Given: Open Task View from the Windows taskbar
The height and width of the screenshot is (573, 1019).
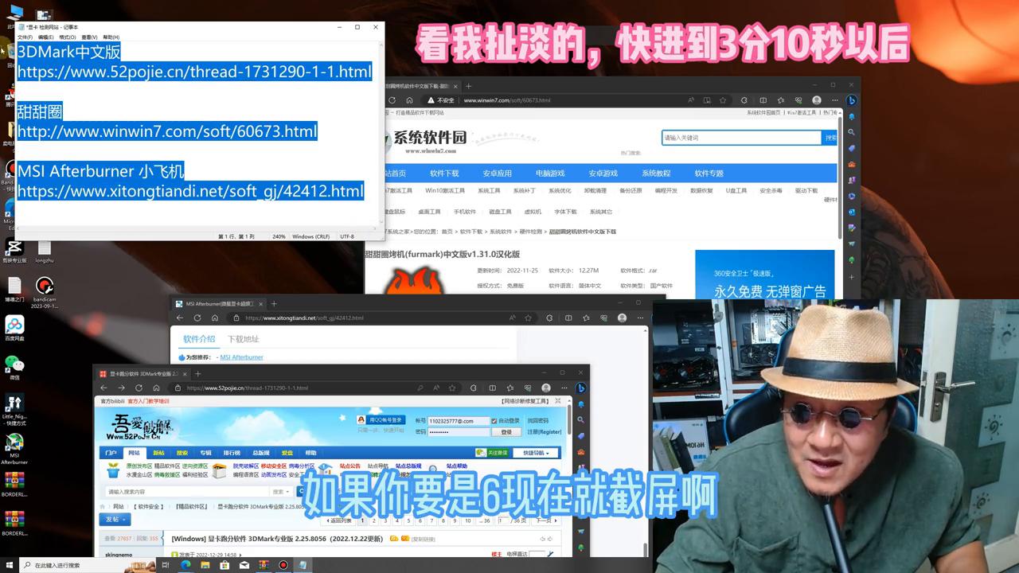Looking at the screenshot, I should pos(166,567).
